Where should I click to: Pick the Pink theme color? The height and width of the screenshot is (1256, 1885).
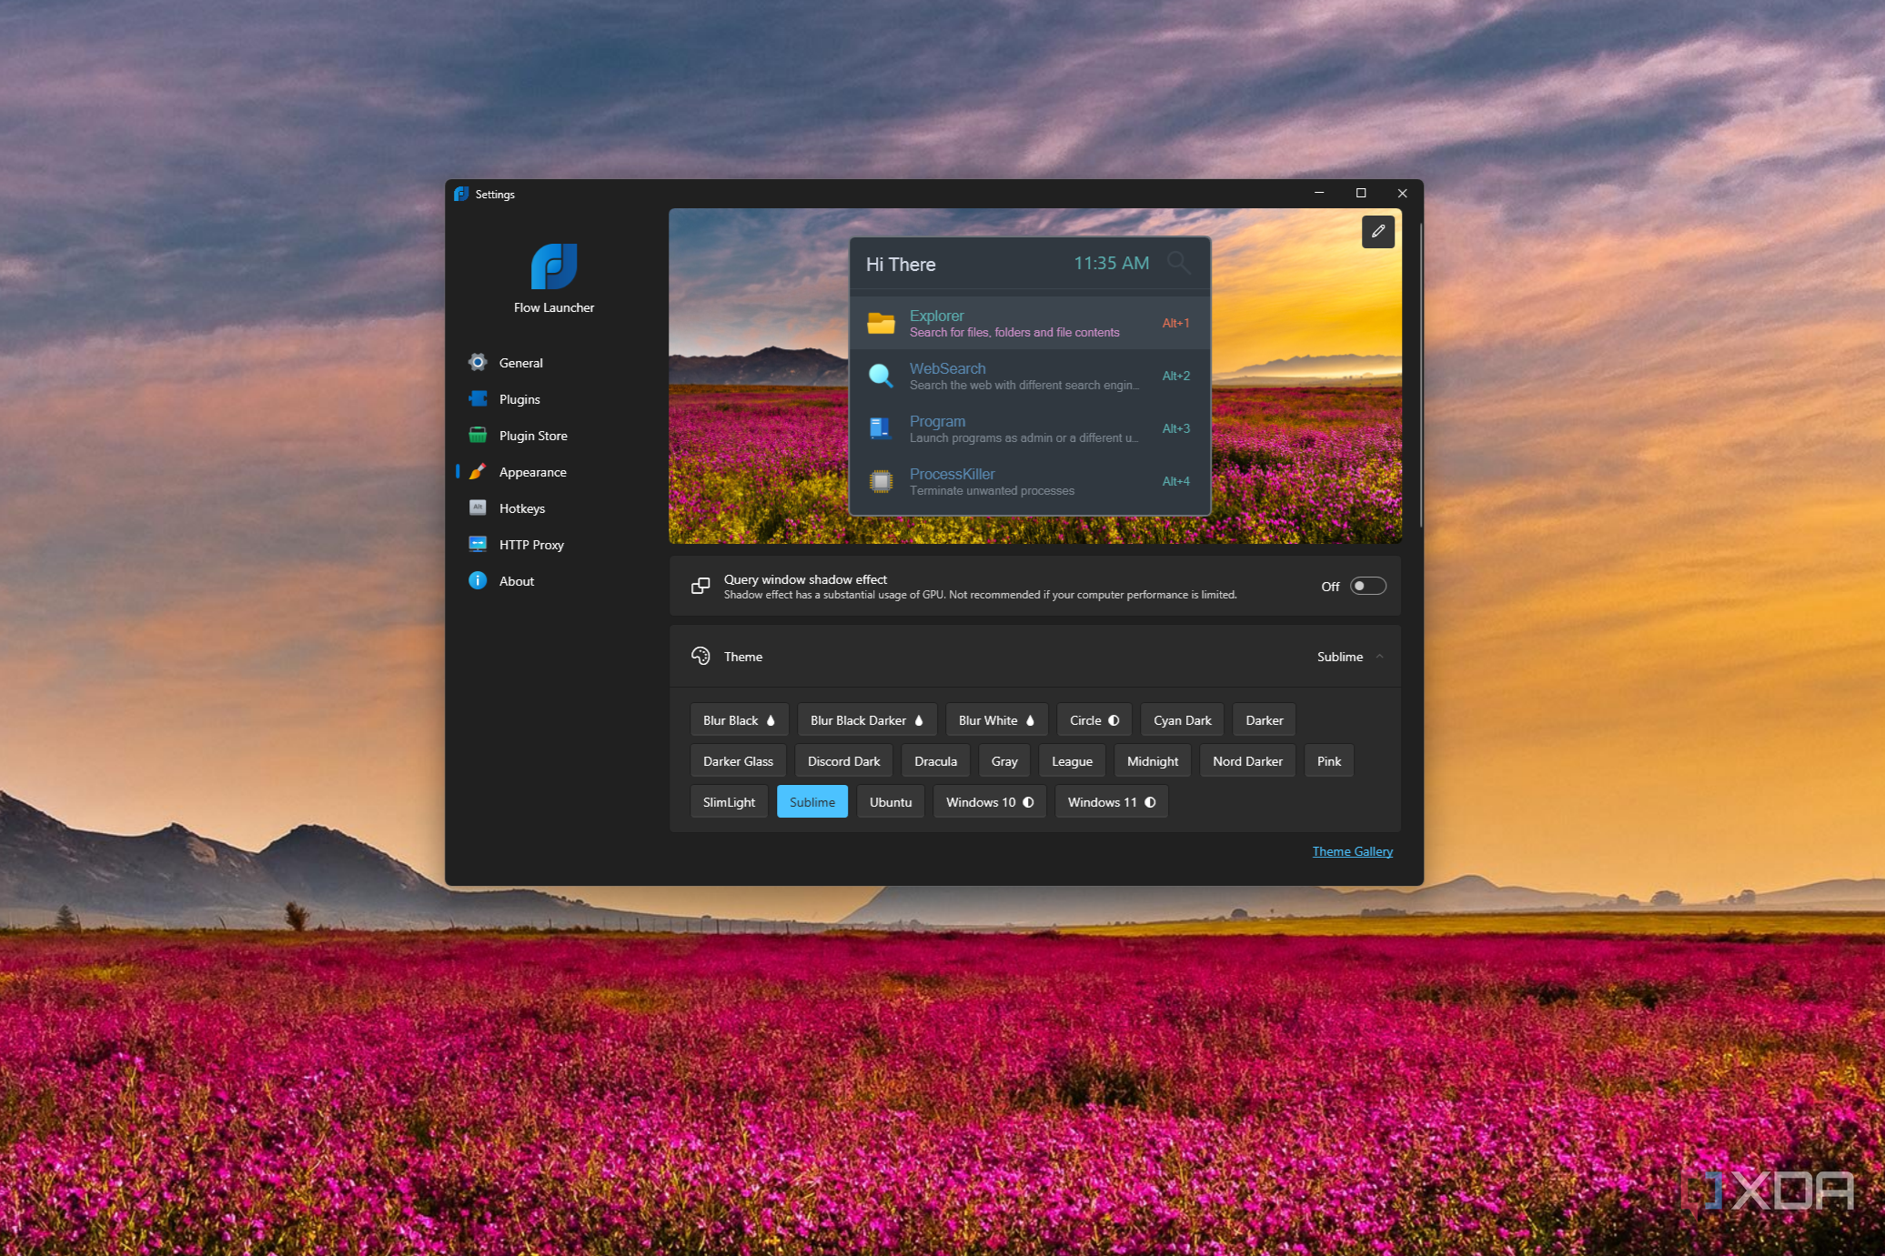pos(1328,760)
